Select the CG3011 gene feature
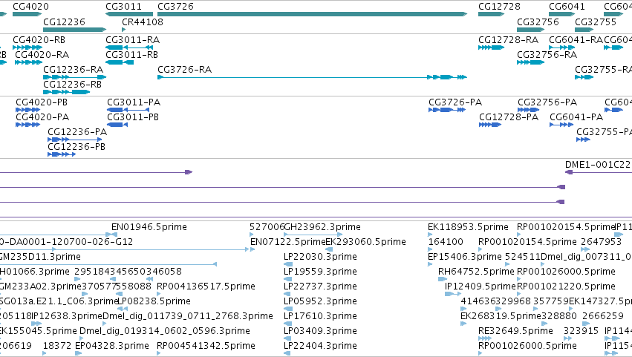Image resolution: width=632 pixels, height=357 pixels. (129, 14)
